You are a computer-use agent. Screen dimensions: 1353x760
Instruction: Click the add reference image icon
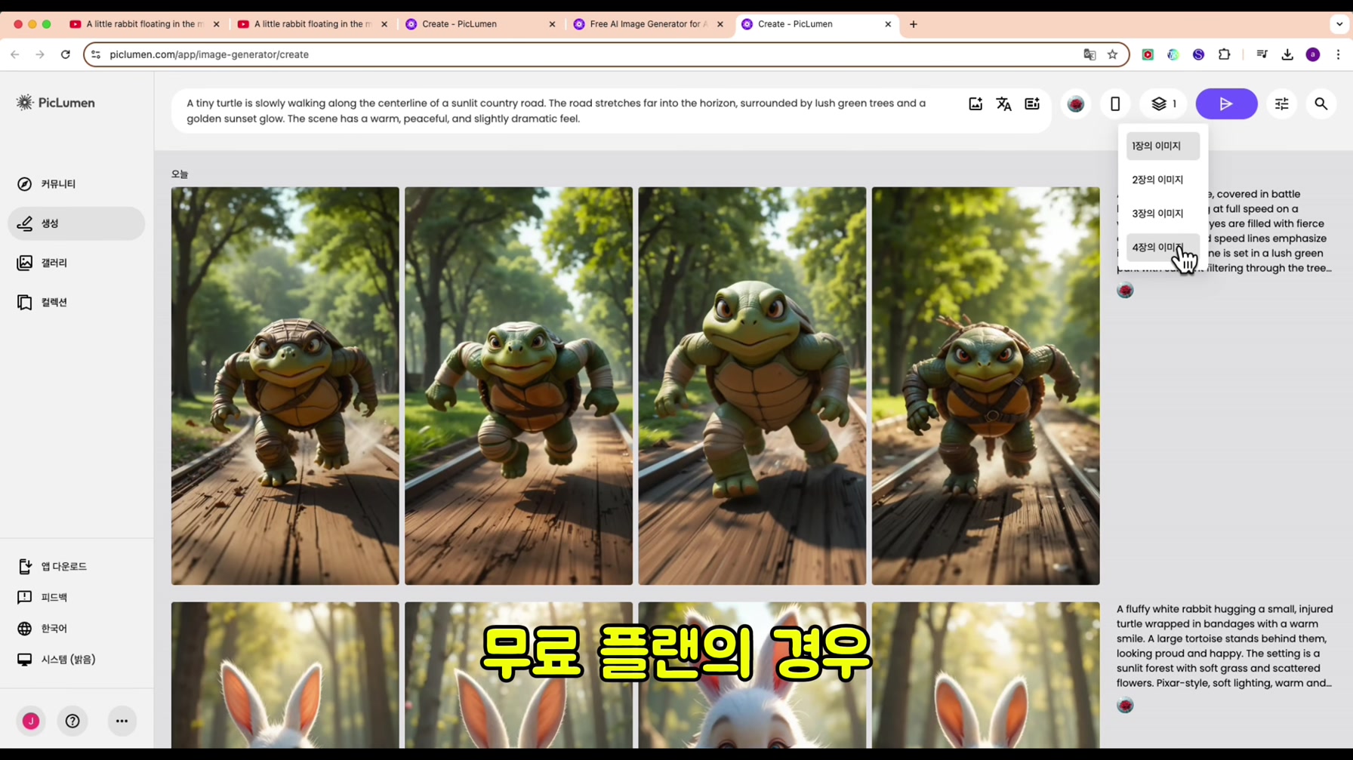tap(975, 104)
